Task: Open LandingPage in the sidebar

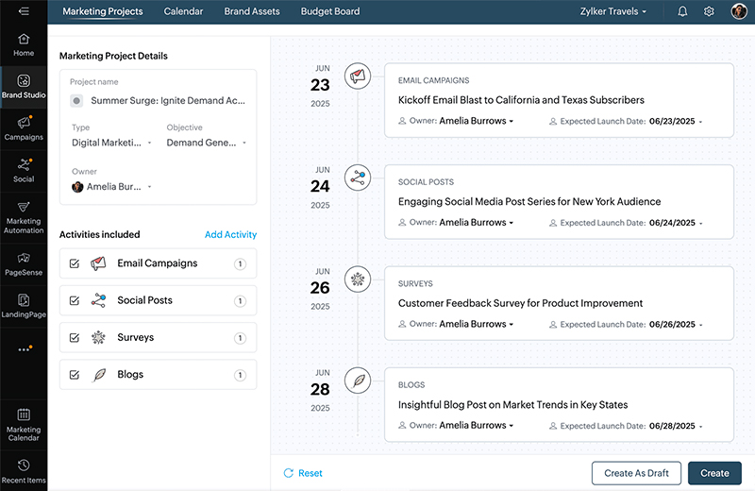Action: tap(24, 305)
